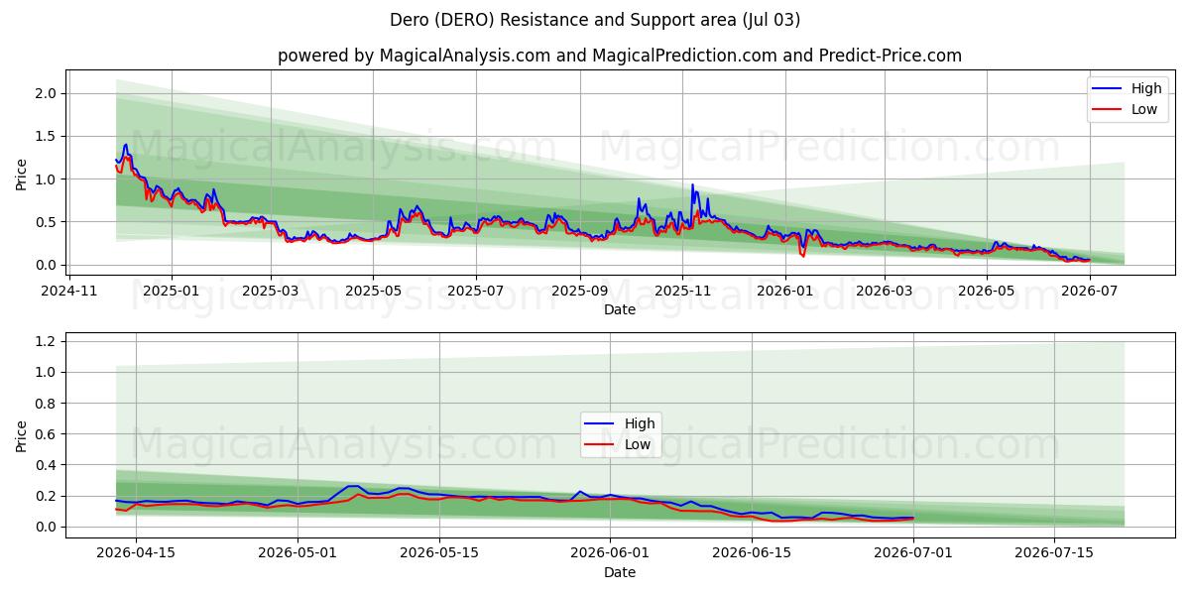The width and height of the screenshot is (1190, 595).
Task: Click the top chart x-axis label '2026-01'
Action: [785, 292]
